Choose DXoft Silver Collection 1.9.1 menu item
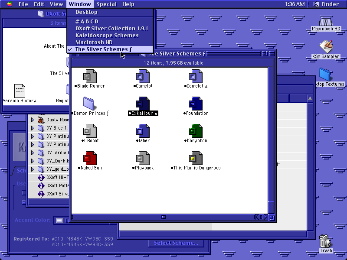The height and width of the screenshot is (260, 347). pyautogui.click(x=110, y=29)
